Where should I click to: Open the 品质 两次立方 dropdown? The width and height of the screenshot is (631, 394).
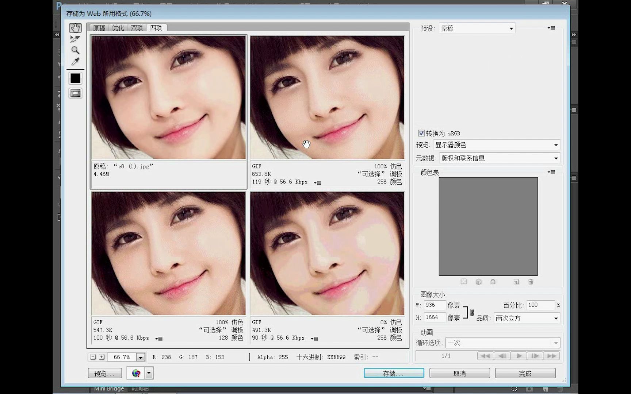point(527,318)
